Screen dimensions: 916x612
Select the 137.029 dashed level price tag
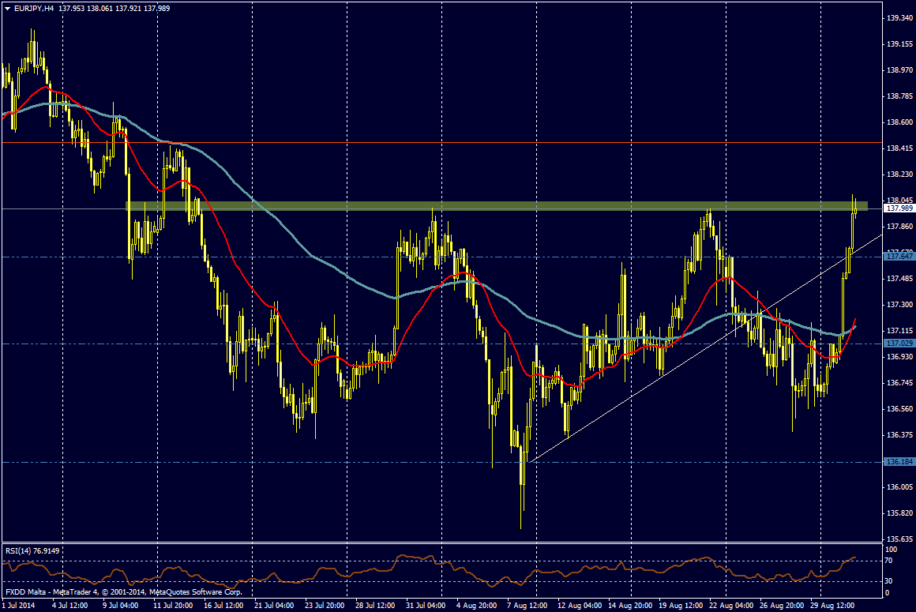[x=899, y=344]
